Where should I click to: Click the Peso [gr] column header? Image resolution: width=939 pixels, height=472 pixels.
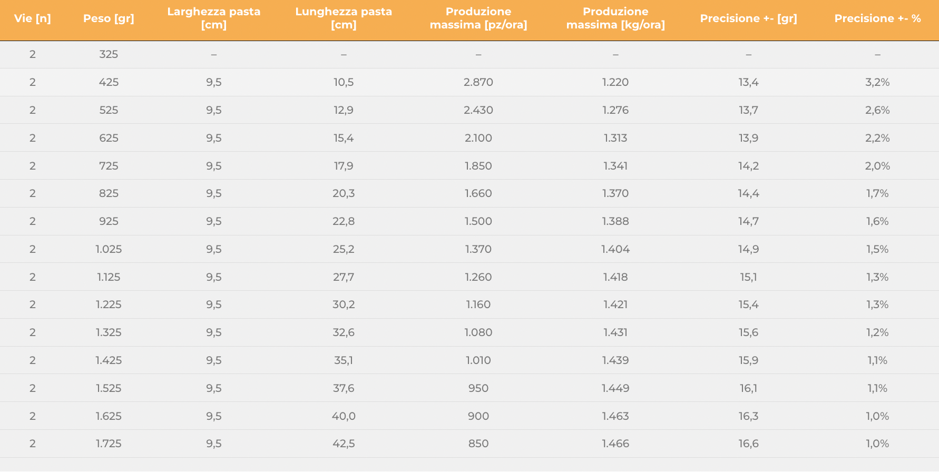tap(109, 18)
